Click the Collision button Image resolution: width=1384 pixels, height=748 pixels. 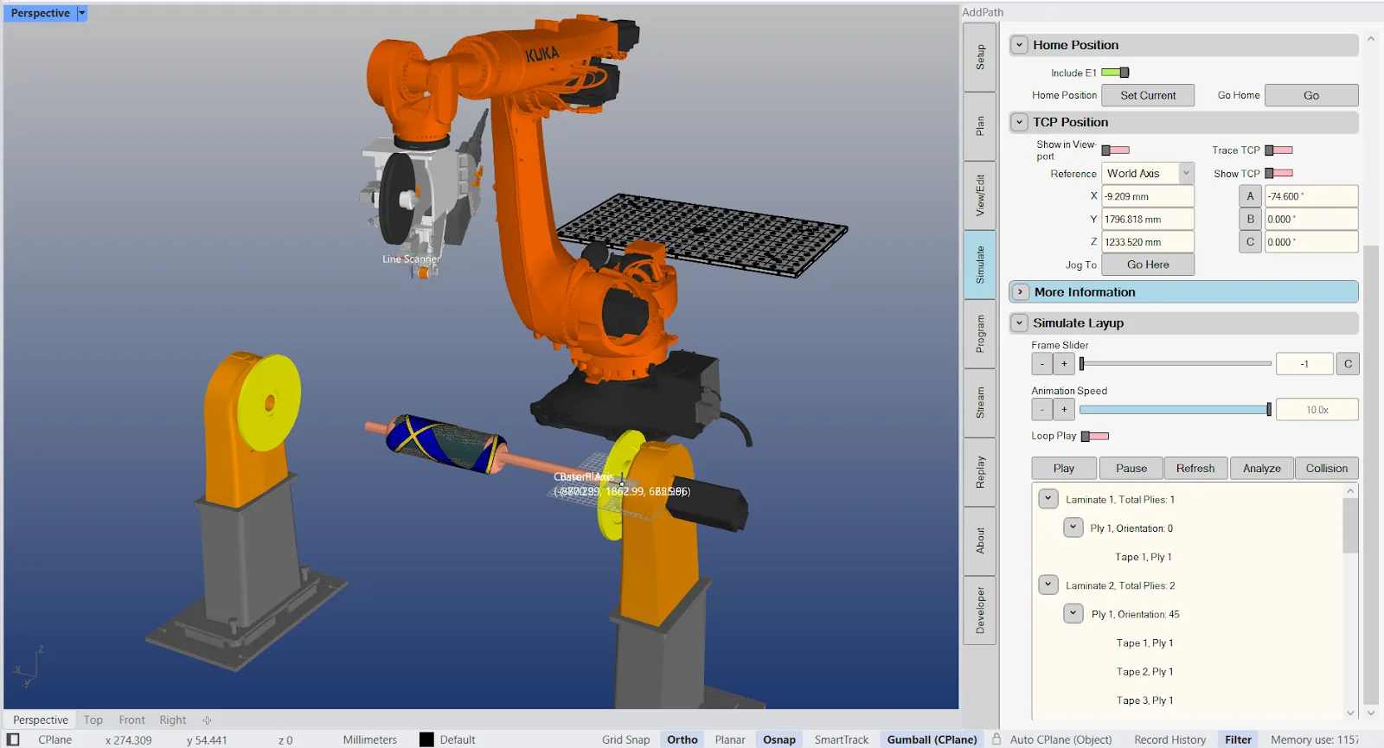[1327, 468]
